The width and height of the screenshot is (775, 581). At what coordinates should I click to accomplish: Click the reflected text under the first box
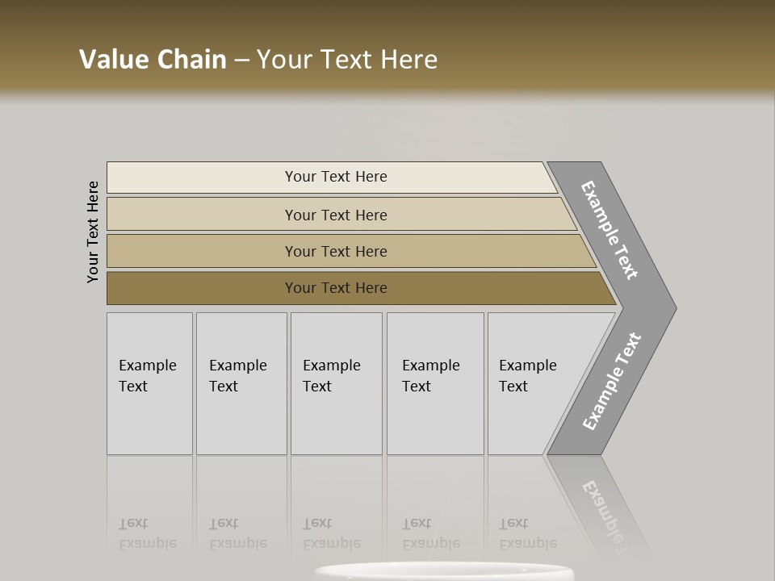[x=148, y=534]
